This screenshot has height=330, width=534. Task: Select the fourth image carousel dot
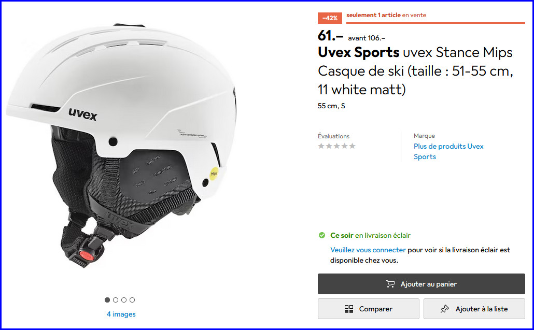pos(132,300)
